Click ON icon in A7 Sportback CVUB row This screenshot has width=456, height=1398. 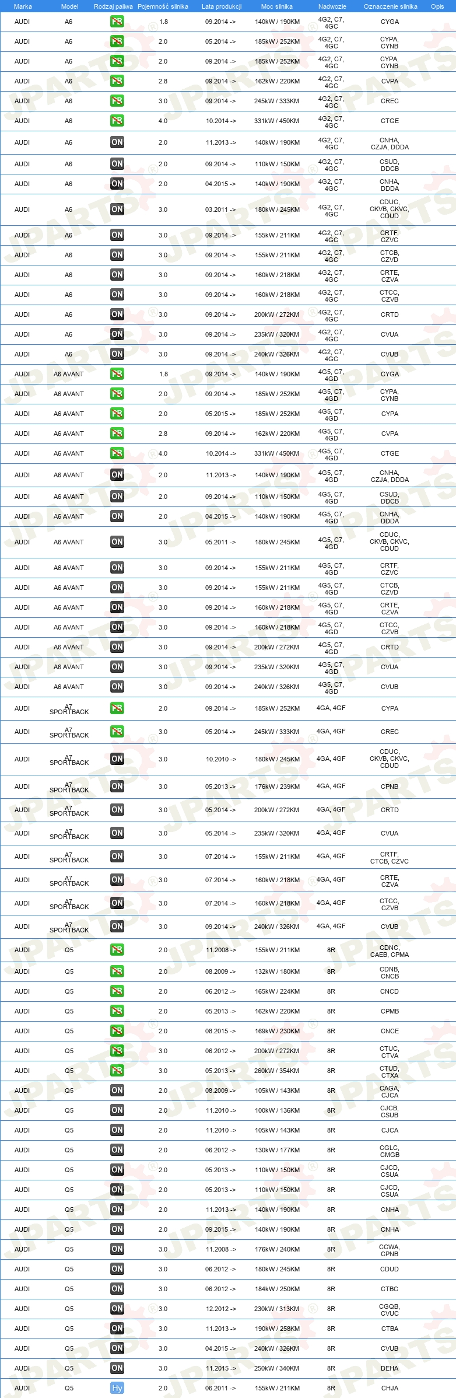pyautogui.click(x=117, y=927)
